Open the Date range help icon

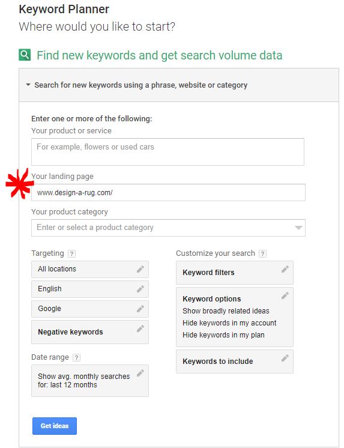click(76, 357)
